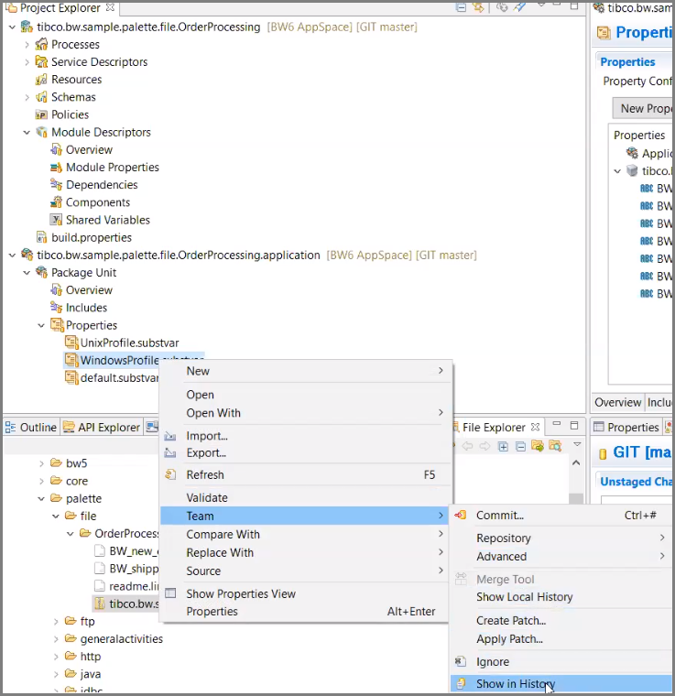This screenshot has height=696, width=675.
Task: Select the Includes icon
Action: pos(56,308)
